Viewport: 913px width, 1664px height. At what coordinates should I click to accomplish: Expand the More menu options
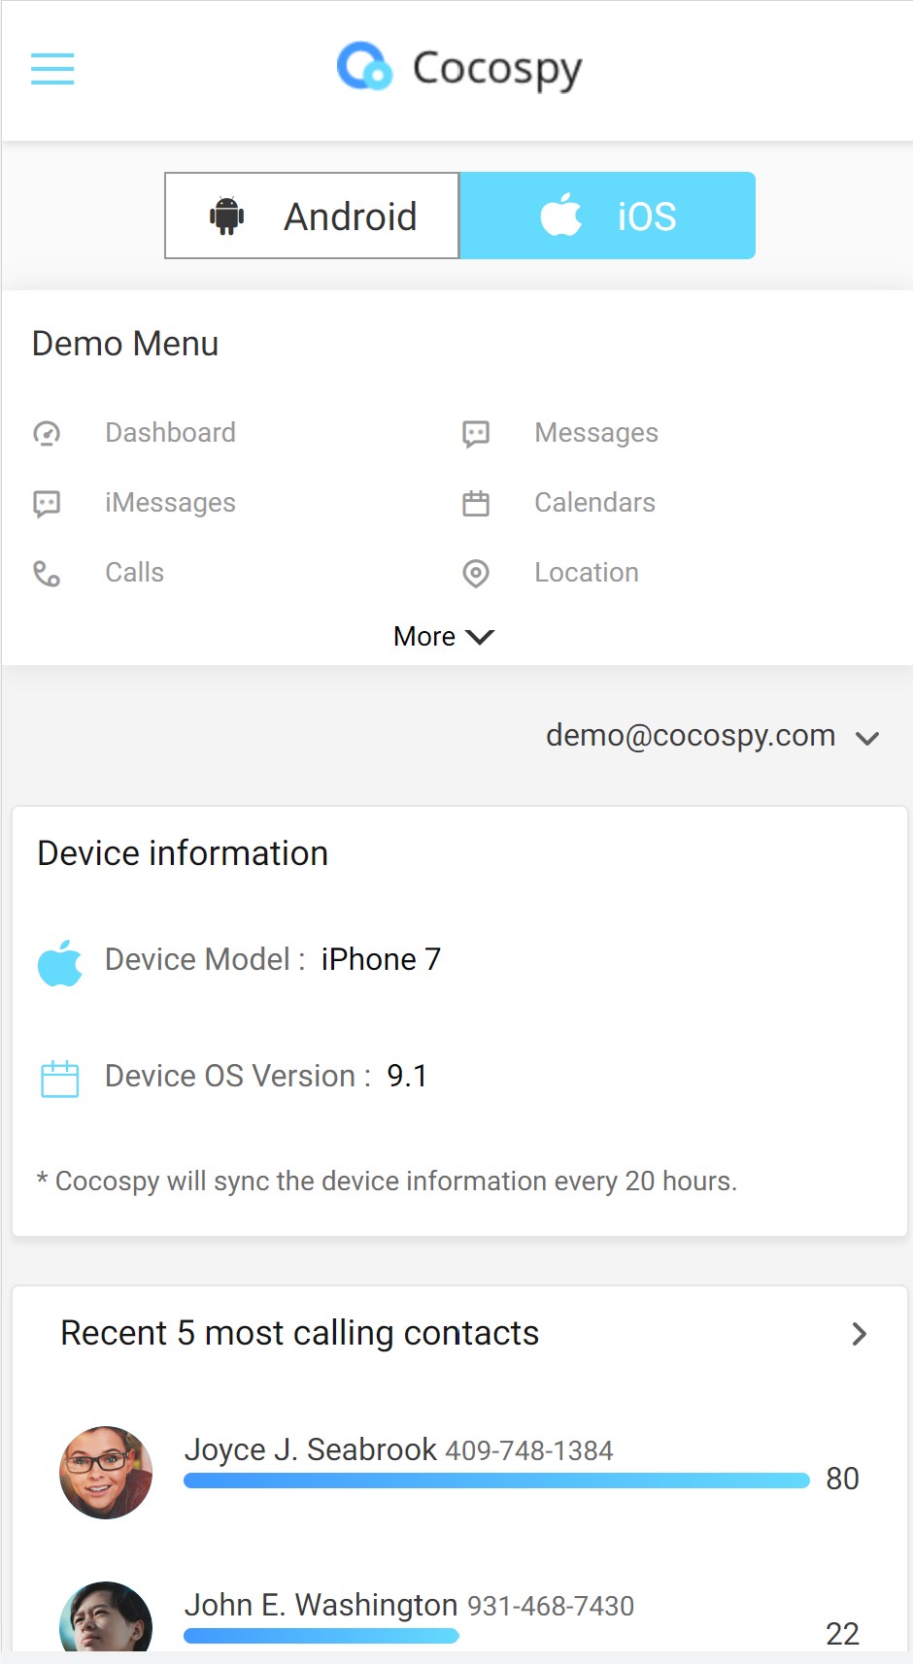pyautogui.click(x=443, y=637)
